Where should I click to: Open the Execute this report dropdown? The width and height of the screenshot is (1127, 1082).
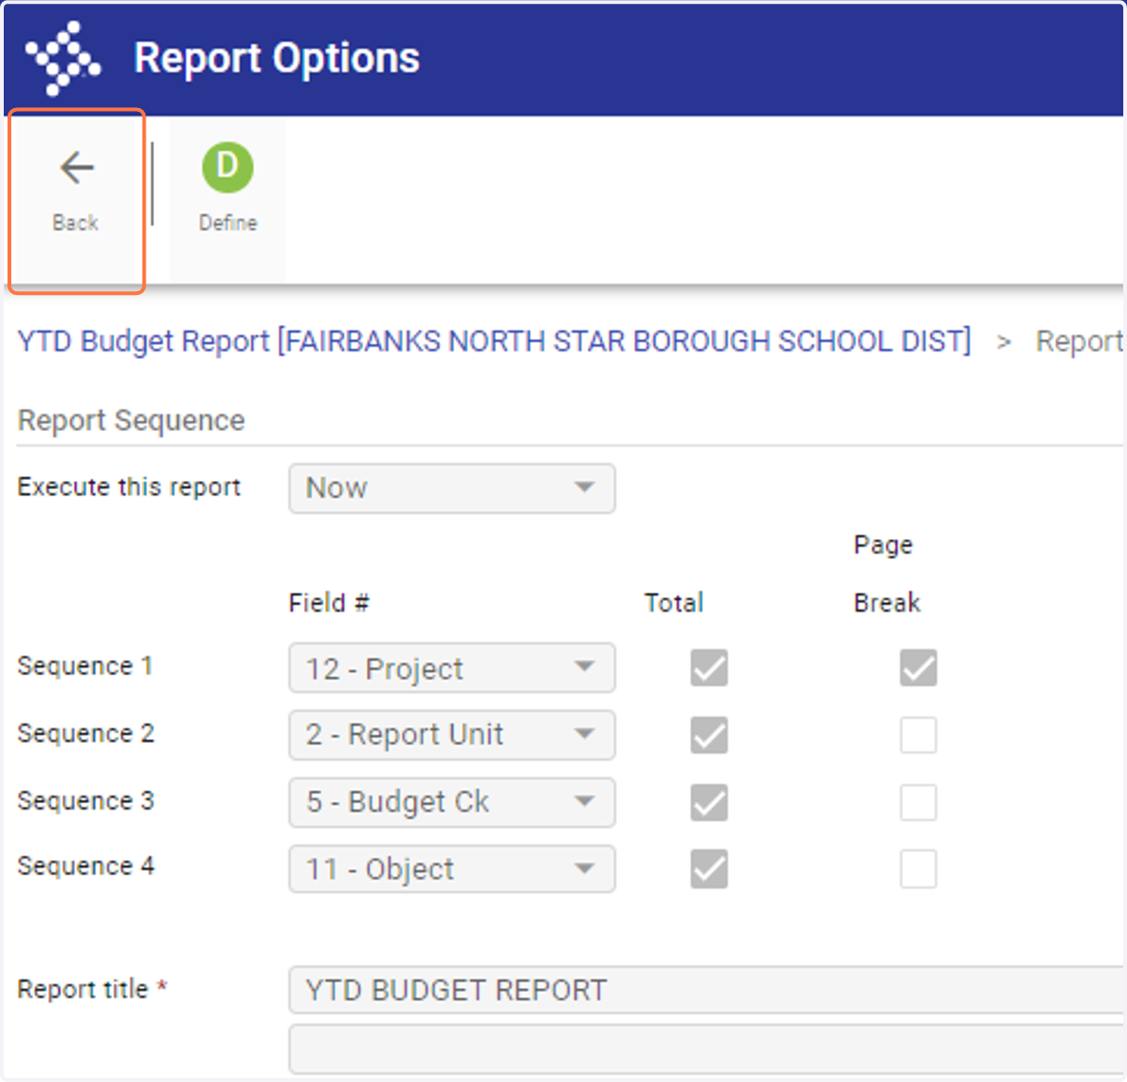coord(452,488)
